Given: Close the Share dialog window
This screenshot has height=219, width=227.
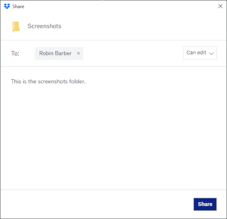Looking at the screenshot, I should 220,6.
